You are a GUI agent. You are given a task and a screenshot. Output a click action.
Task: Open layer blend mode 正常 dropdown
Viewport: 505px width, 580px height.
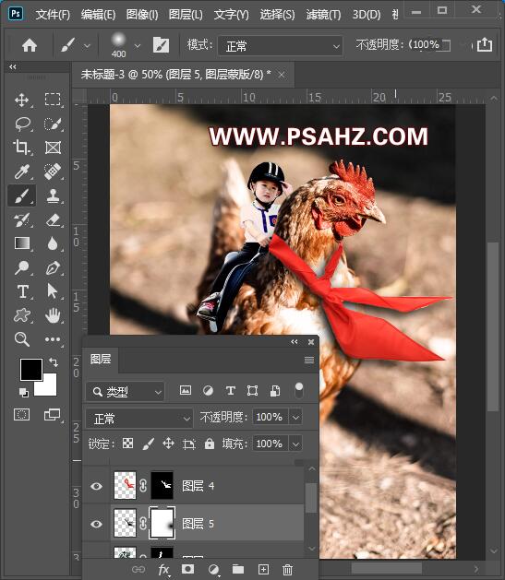point(139,419)
